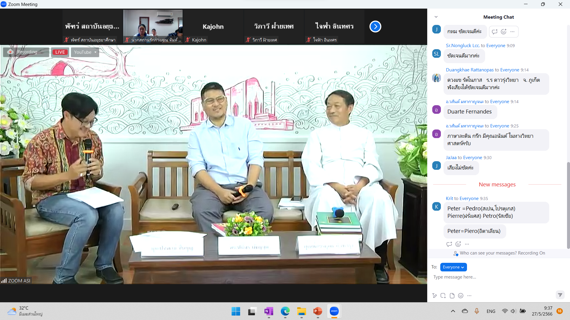
Task: Select พัชร์ สถาบันอยุธยาศึกษา participant tile
Action: point(92,27)
